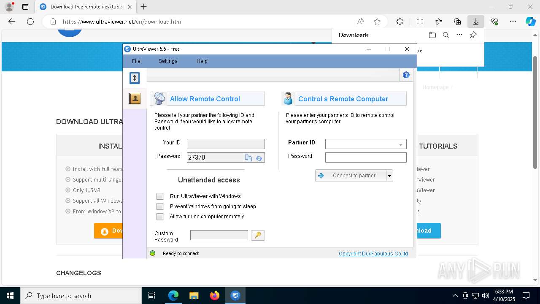Show hidden system tray icons
The image size is (540, 304).
[455, 296]
